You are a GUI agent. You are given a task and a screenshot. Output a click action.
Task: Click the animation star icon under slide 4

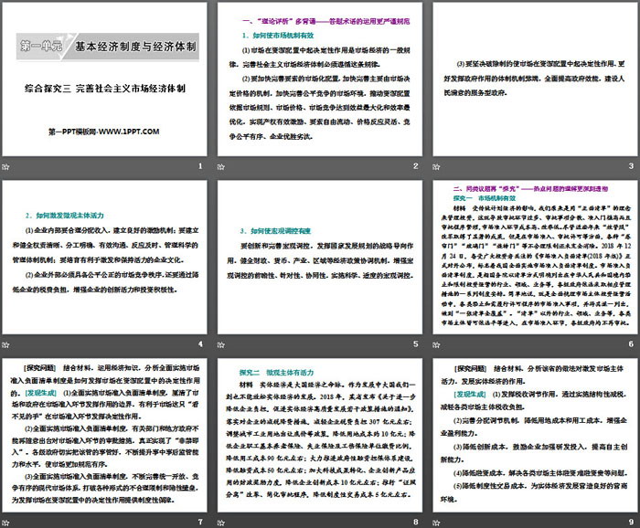[5, 345]
